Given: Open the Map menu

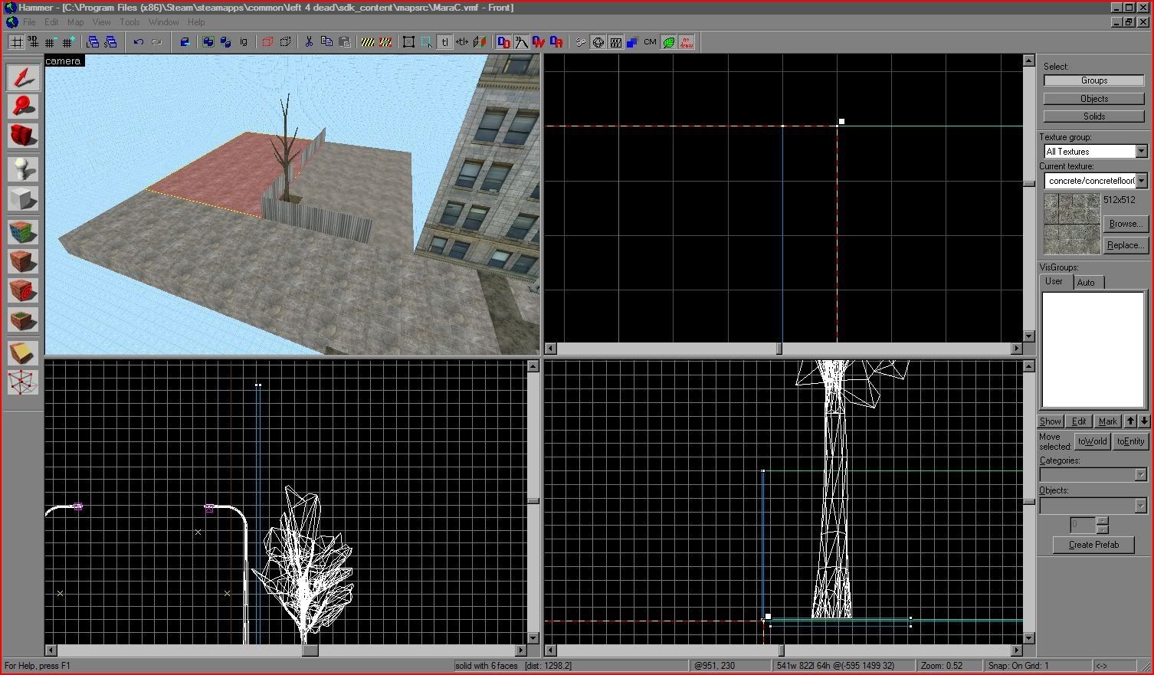Looking at the screenshot, I should point(75,22).
